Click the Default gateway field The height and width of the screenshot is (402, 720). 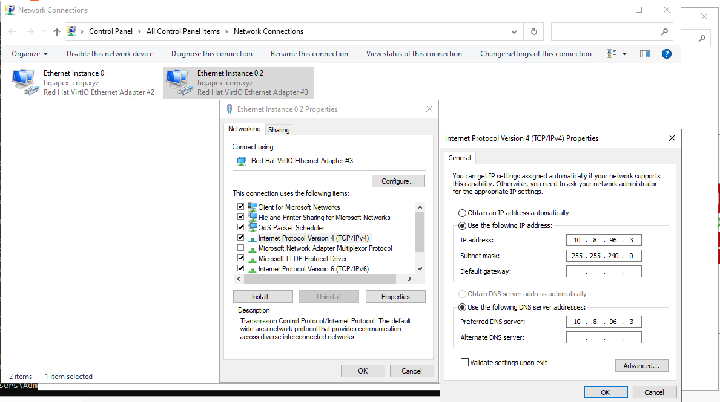pyautogui.click(x=603, y=271)
